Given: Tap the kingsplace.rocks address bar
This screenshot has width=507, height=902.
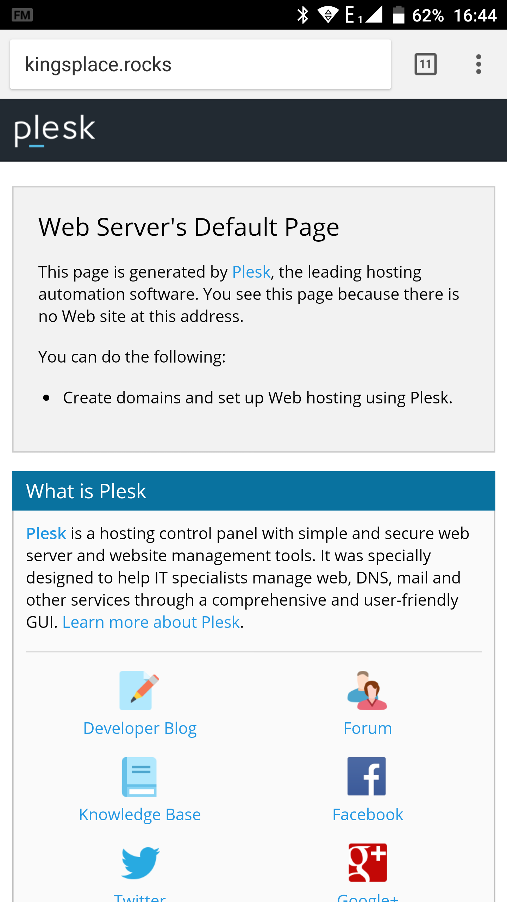Looking at the screenshot, I should [200, 64].
